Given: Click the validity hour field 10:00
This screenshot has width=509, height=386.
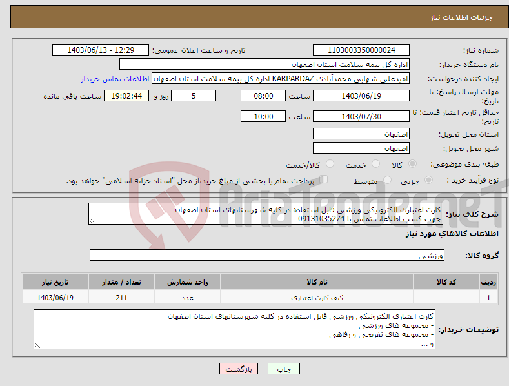Looking at the screenshot, I should (263, 116).
